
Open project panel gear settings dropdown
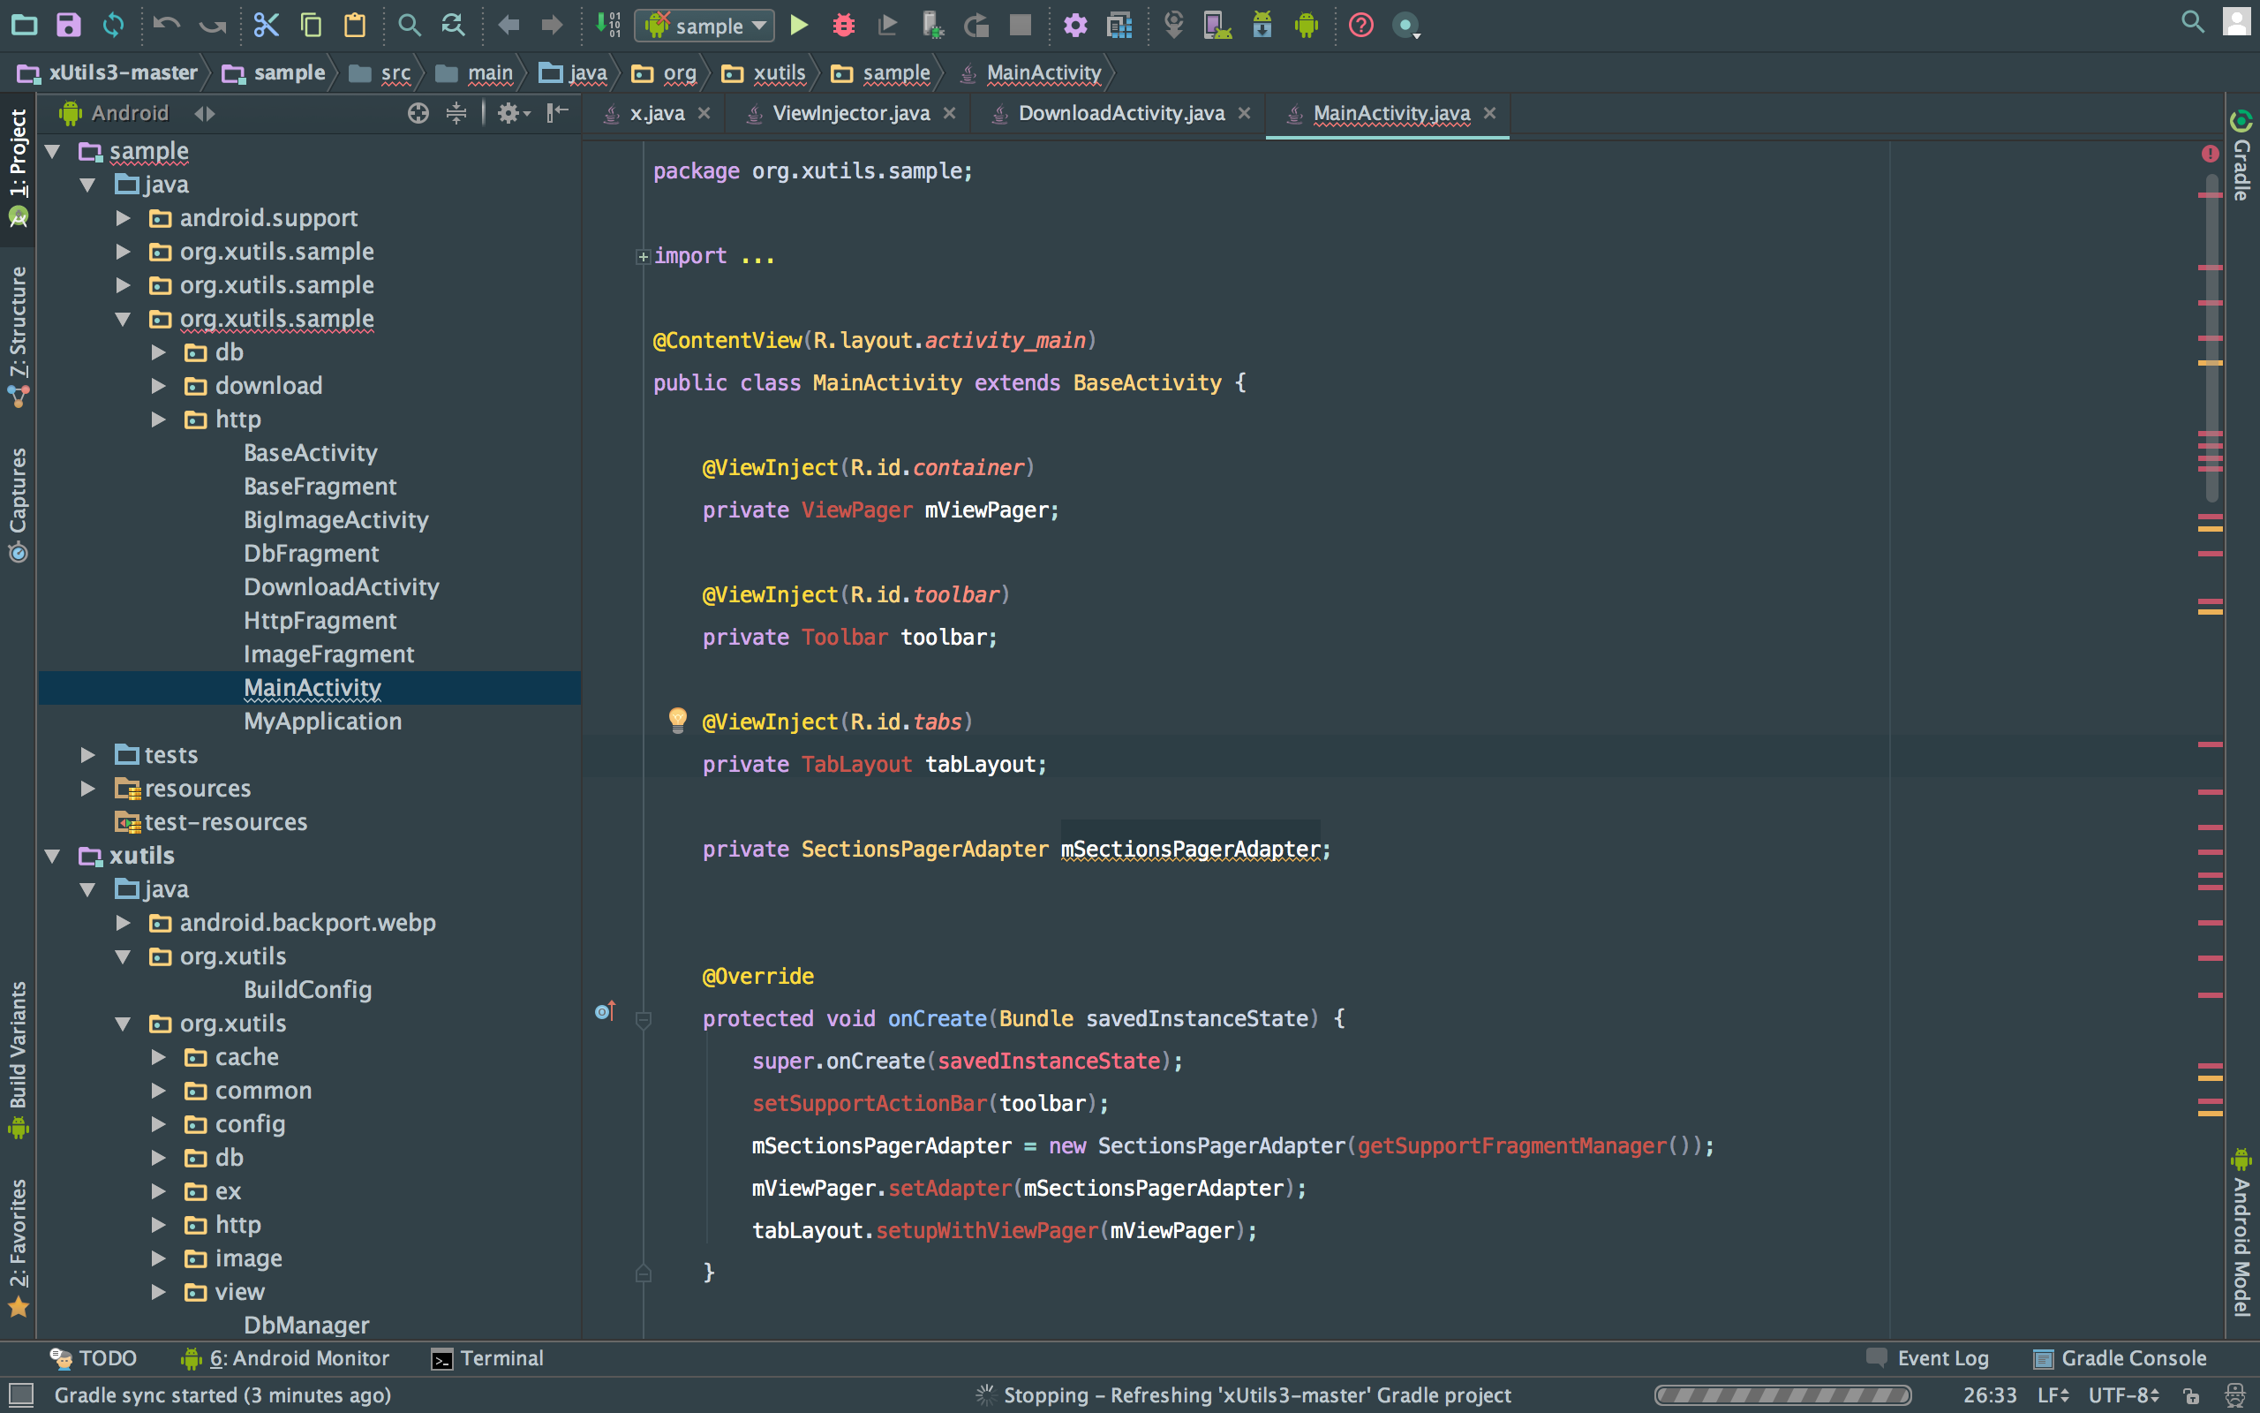coord(513,113)
